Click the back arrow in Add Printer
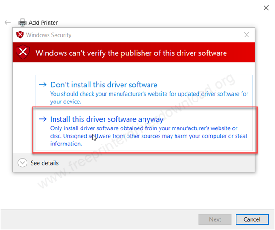The height and width of the screenshot is (230, 275). point(8,22)
